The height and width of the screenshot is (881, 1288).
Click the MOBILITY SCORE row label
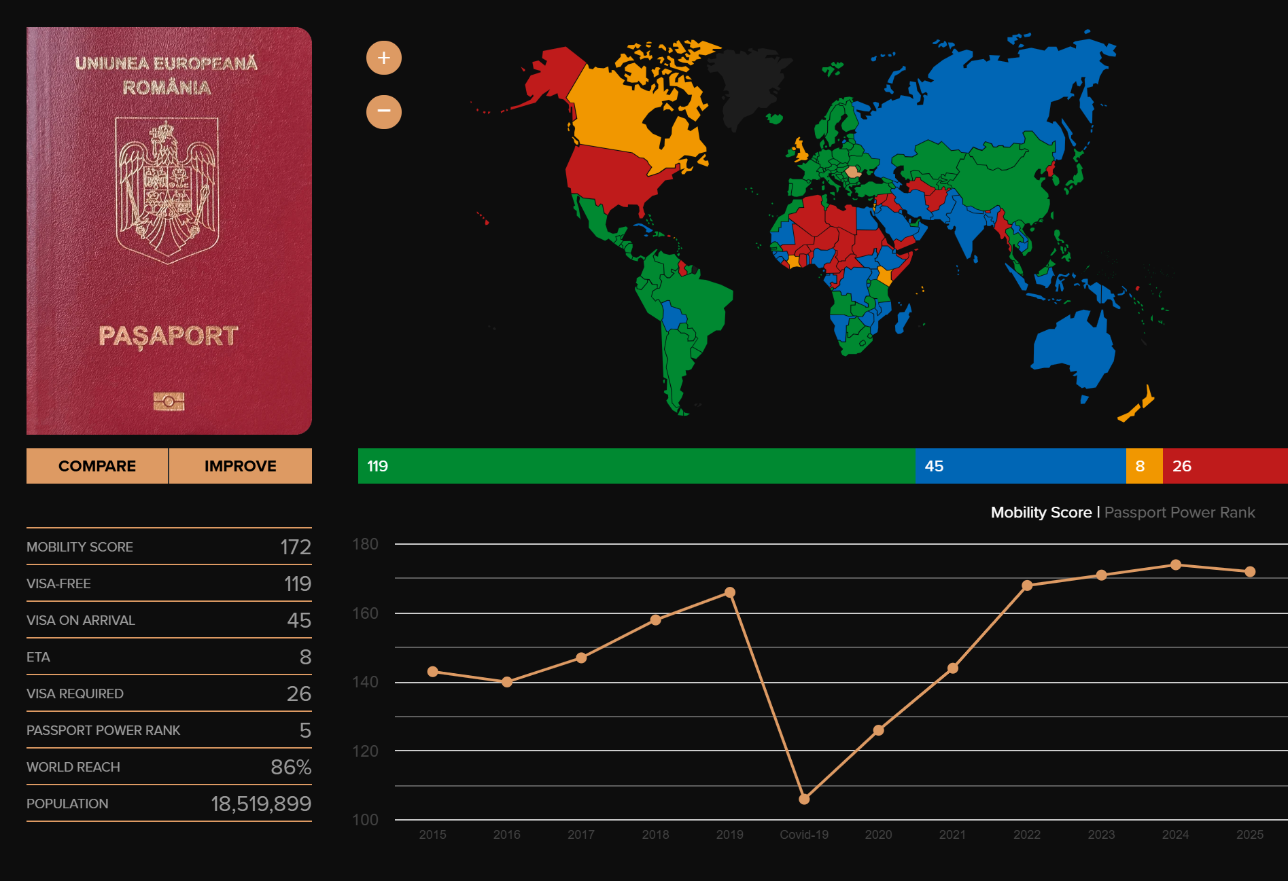pos(80,547)
